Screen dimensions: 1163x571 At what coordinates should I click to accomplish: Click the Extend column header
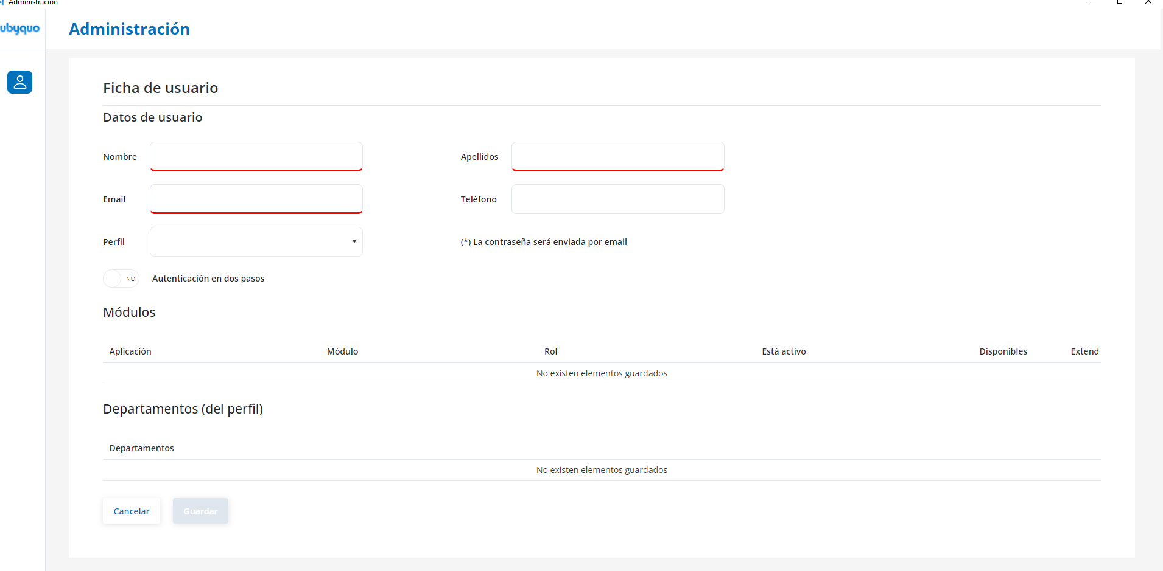[1084, 351]
